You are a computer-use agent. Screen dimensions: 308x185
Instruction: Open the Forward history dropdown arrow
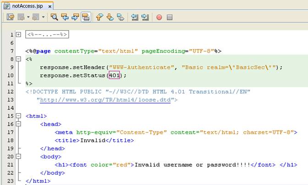pos(43,17)
